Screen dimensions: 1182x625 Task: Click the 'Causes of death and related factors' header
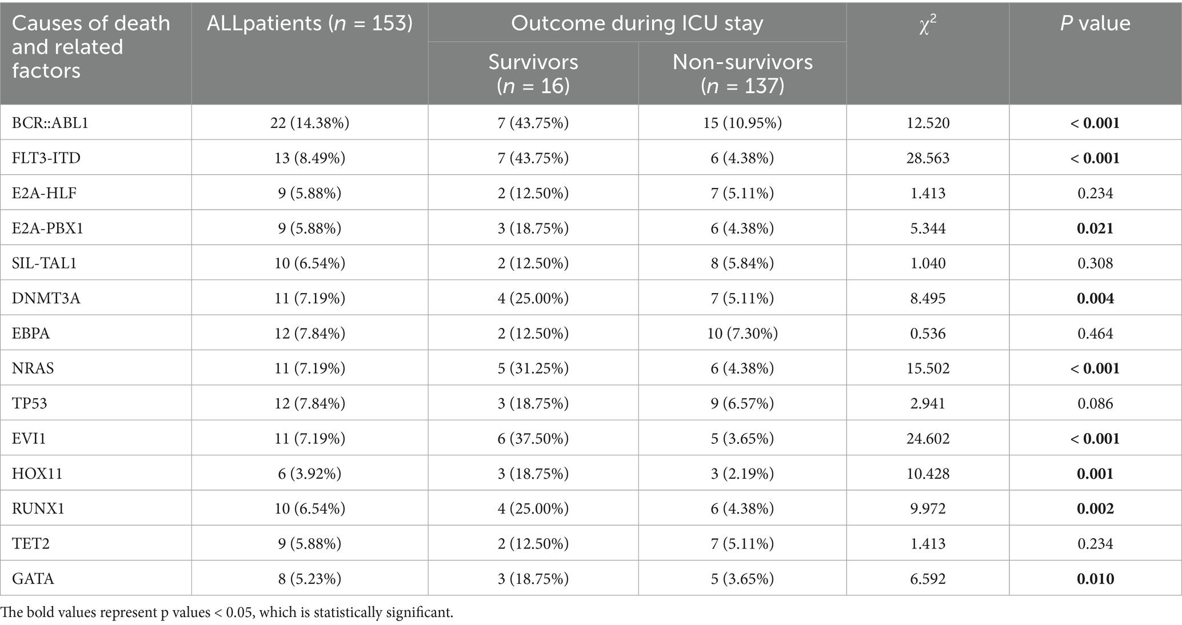[x=91, y=47]
